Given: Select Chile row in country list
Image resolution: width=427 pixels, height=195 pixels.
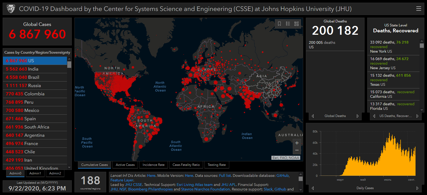Looking at the screenshot, I should [x=35, y=152].
